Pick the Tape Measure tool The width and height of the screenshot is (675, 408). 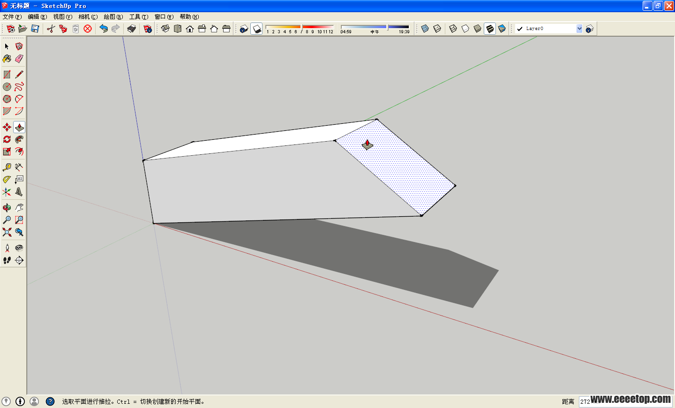tap(7, 167)
